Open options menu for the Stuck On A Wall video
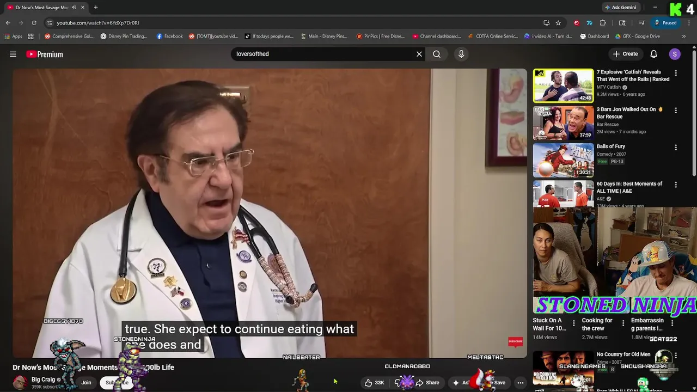Image resolution: width=697 pixels, height=392 pixels. [573, 323]
